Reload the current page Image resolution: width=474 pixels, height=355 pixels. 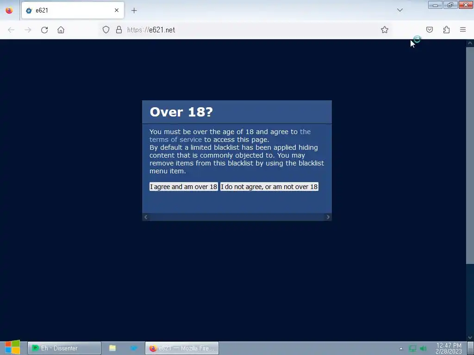44,30
